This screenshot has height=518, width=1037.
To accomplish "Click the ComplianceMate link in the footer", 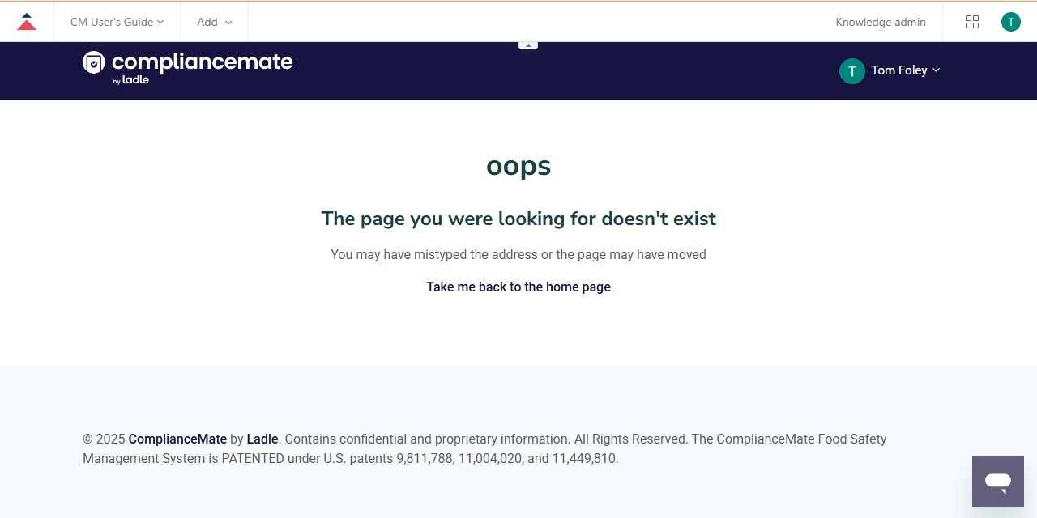I will 177,439.
